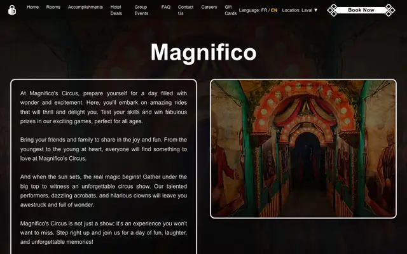407x254 pixels.
Task: Switch language to FR
Action: tap(264, 10)
